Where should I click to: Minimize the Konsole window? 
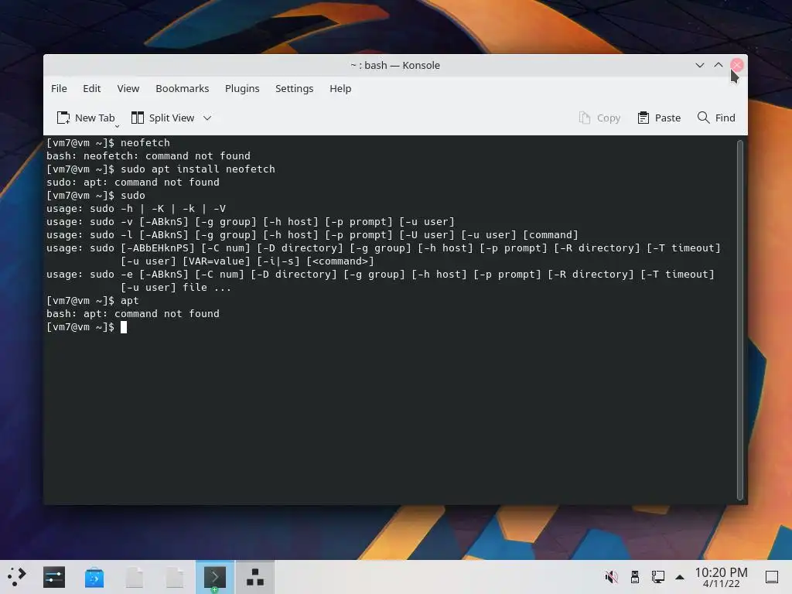point(699,65)
